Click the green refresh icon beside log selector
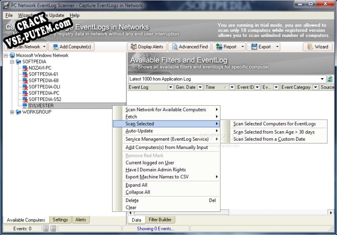The image size is (337, 235). (330, 79)
